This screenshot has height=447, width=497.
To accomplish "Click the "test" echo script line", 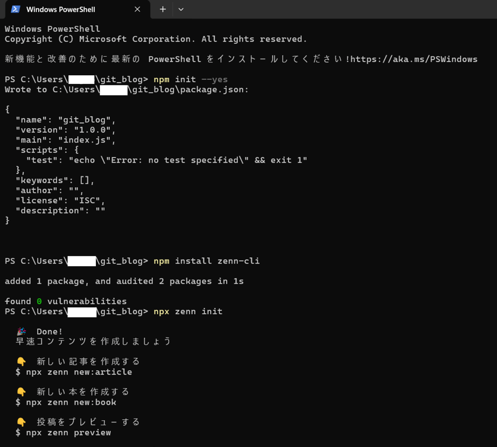I will point(166,160).
